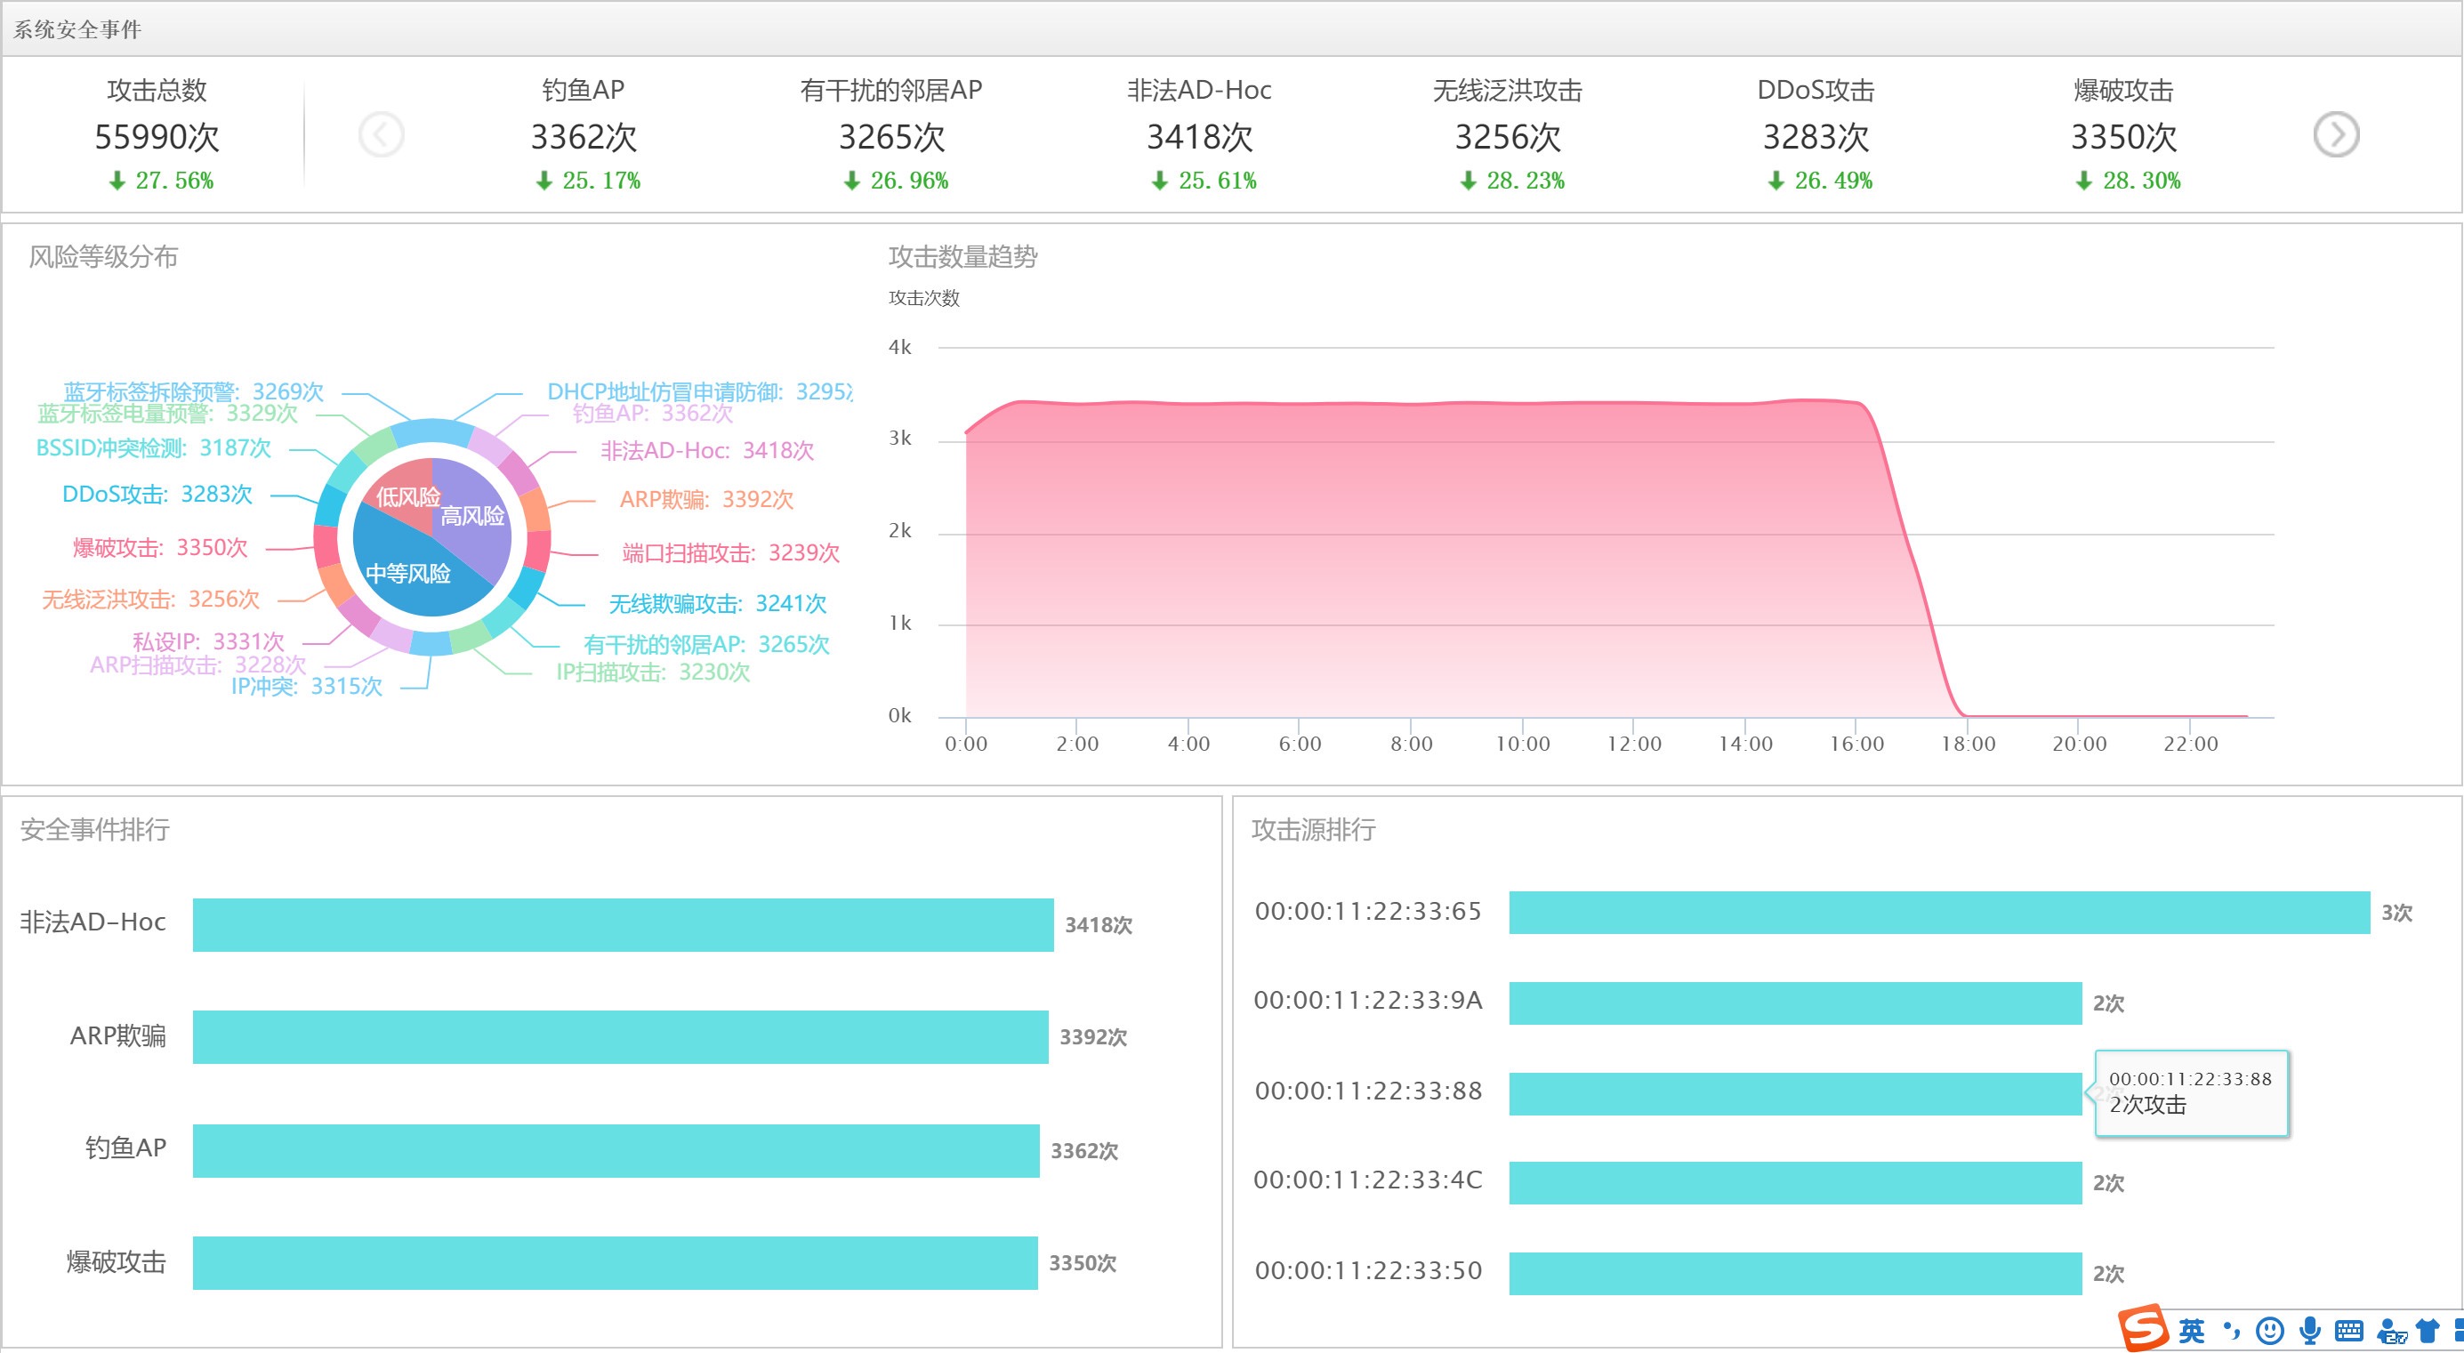2464x1353 pixels.
Task: Toggle the 英 input language mode
Action: 2192,1330
